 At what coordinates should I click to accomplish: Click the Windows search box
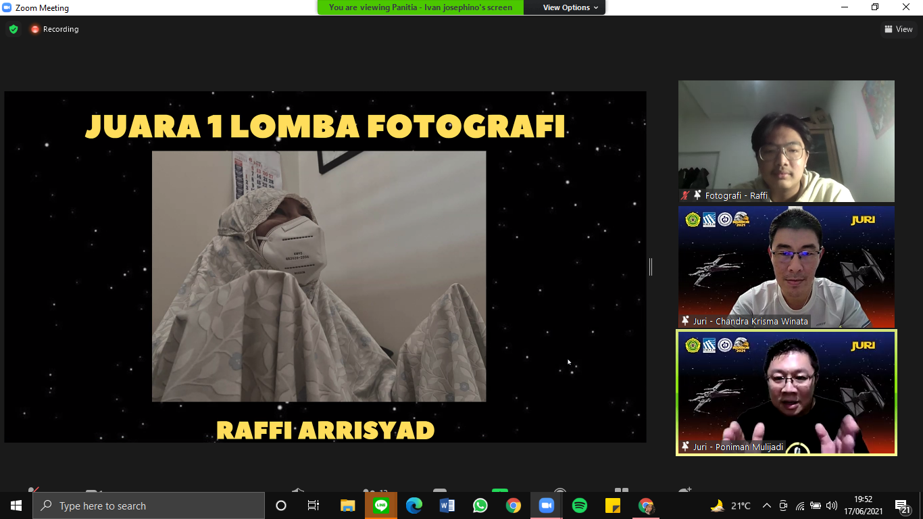[149, 505]
